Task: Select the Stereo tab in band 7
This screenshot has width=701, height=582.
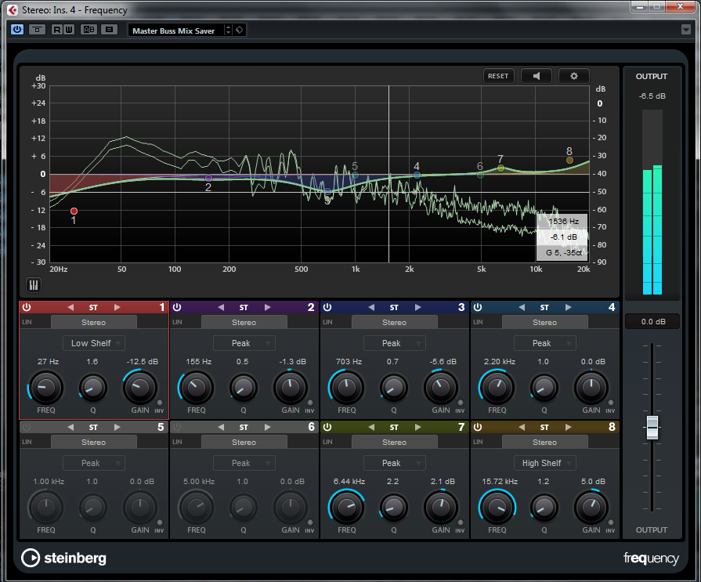Action: point(394,442)
